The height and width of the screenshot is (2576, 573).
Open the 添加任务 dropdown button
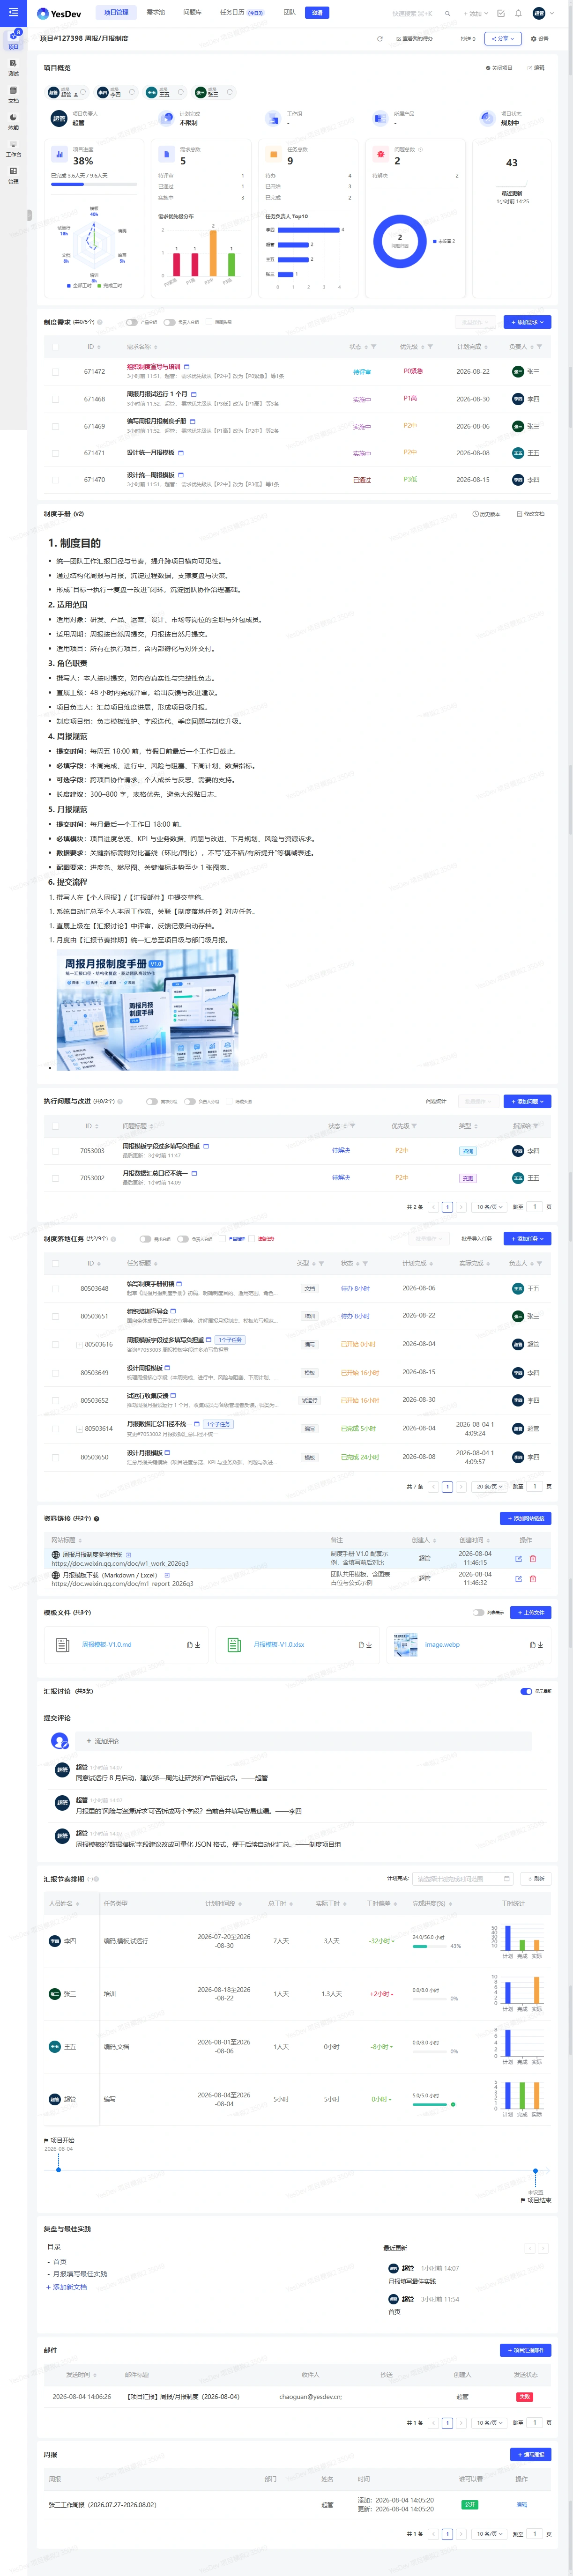point(527,1238)
